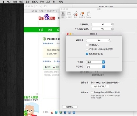Go to 首页 in Baidu nav bar
The image size is (137, 116).
(x=41, y=30)
